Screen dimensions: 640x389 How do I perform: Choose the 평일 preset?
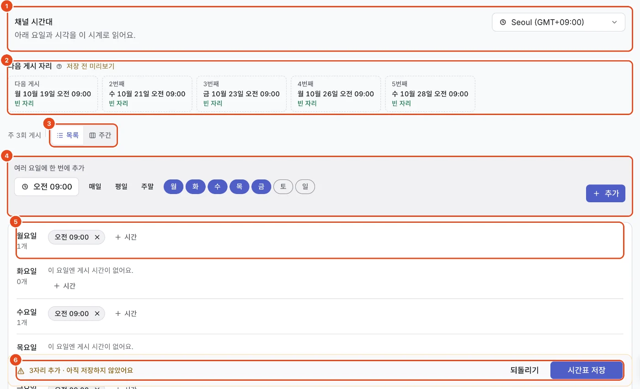[x=121, y=187]
